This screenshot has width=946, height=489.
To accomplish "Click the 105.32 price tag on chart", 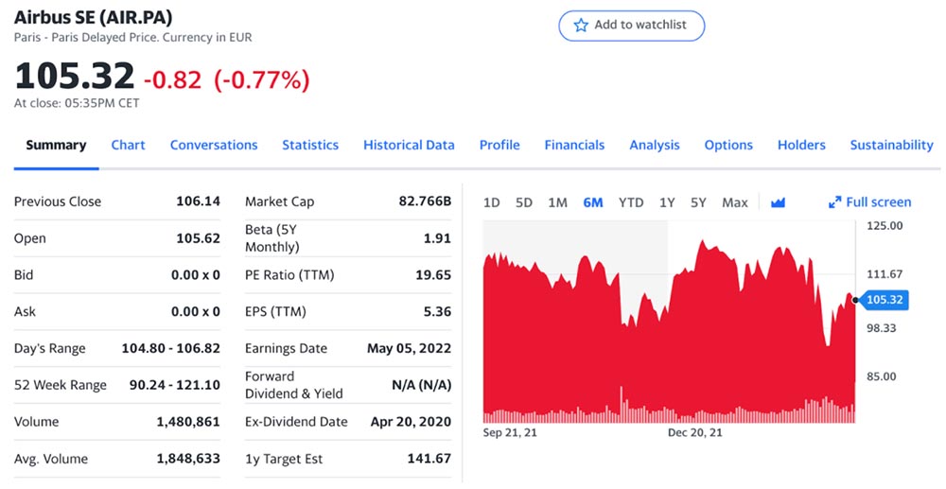I will coord(884,300).
